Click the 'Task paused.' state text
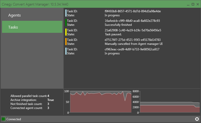 (113, 34)
